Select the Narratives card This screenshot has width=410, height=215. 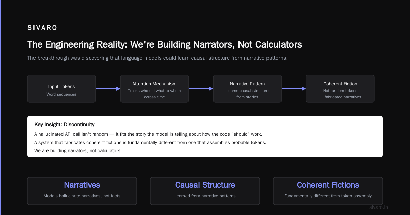[82, 191]
